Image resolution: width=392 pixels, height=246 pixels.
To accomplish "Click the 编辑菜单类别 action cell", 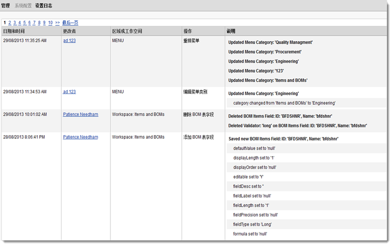I will (195, 92).
